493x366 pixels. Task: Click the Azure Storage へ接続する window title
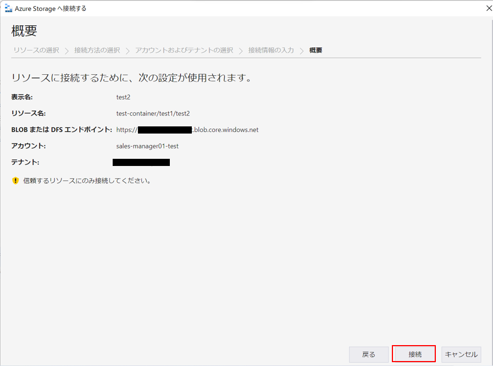(51, 8)
